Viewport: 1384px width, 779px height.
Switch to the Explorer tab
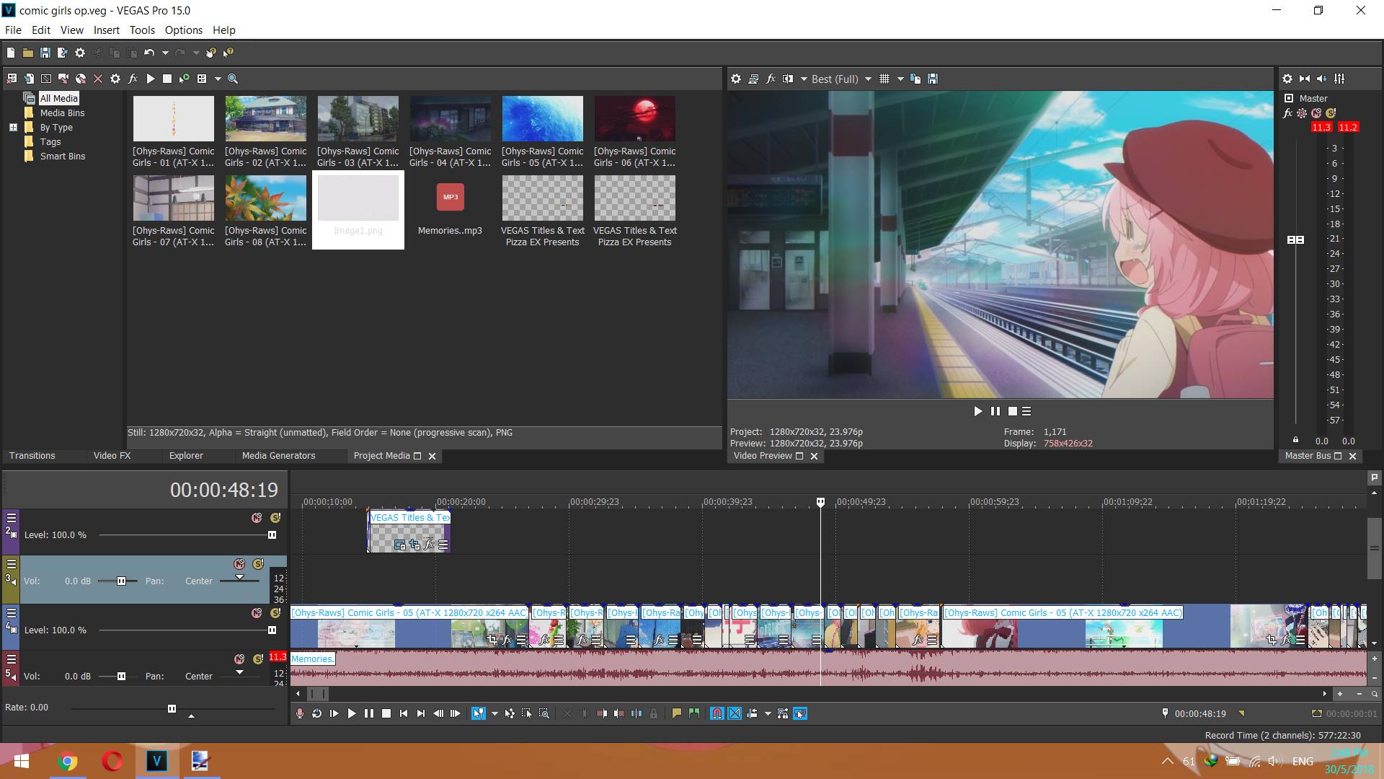click(186, 456)
